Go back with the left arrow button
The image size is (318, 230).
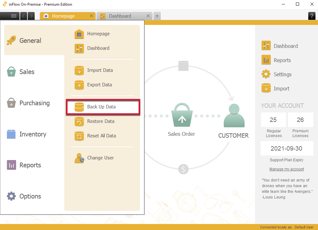pyautogui.click(x=23, y=16)
